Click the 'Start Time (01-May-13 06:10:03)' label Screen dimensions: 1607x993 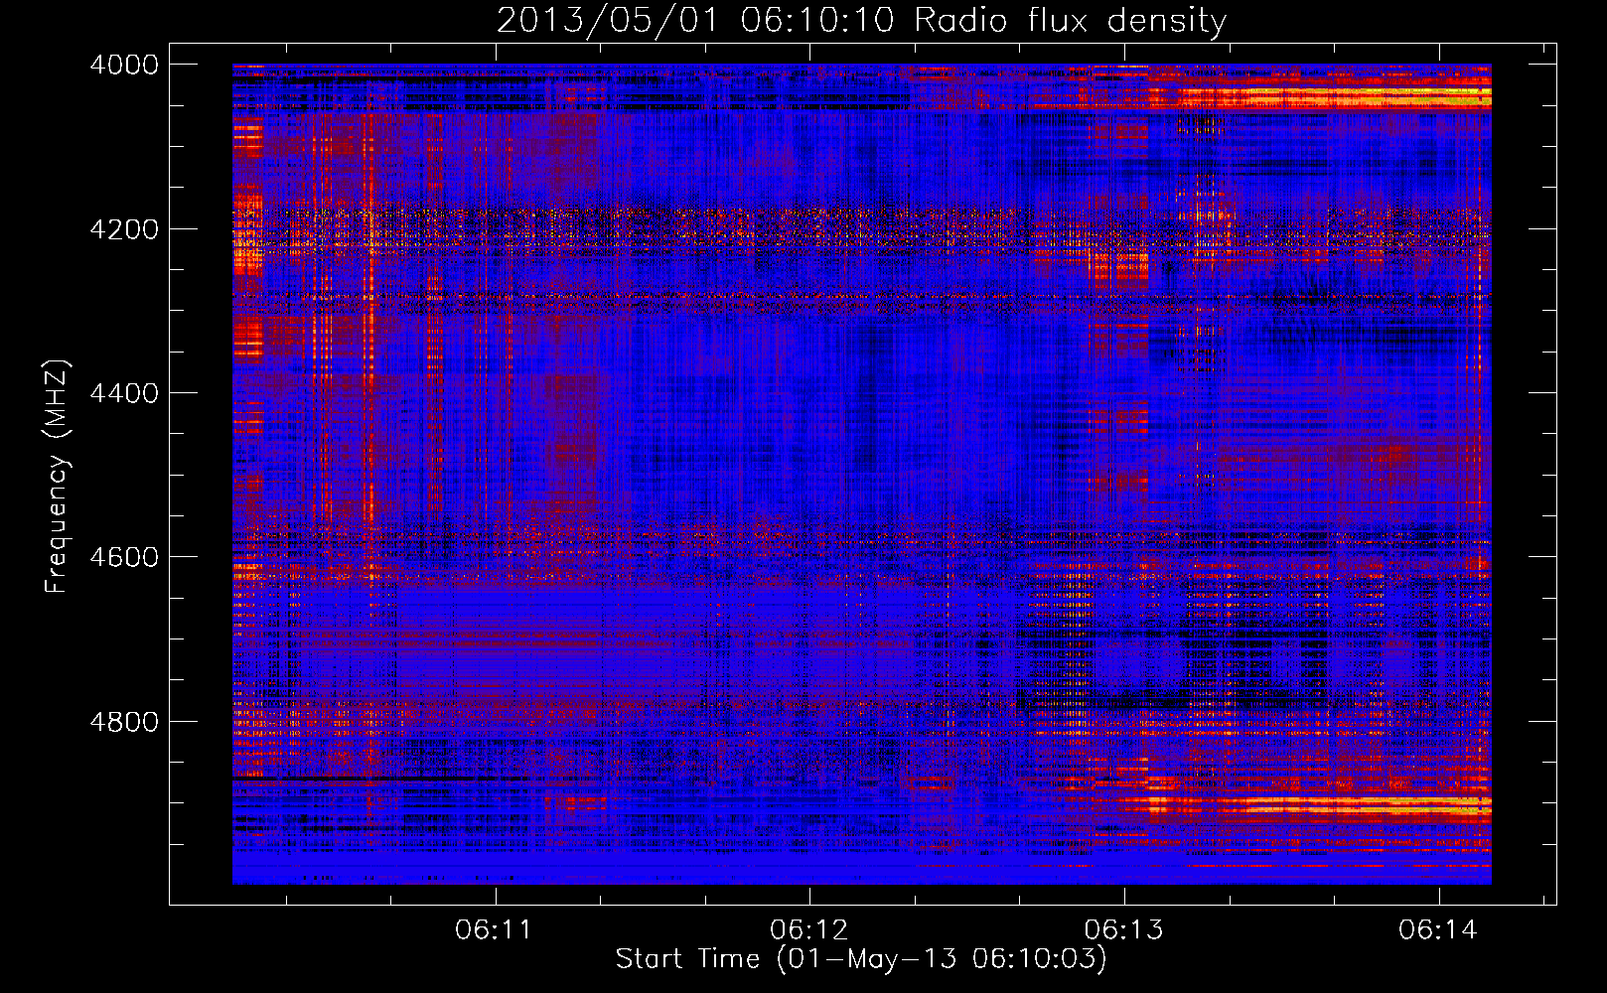coord(861,959)
